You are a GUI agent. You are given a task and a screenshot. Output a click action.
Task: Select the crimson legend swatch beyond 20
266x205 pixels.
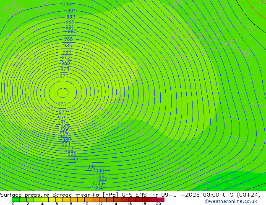pyautogui.click(x=161, y=200)
